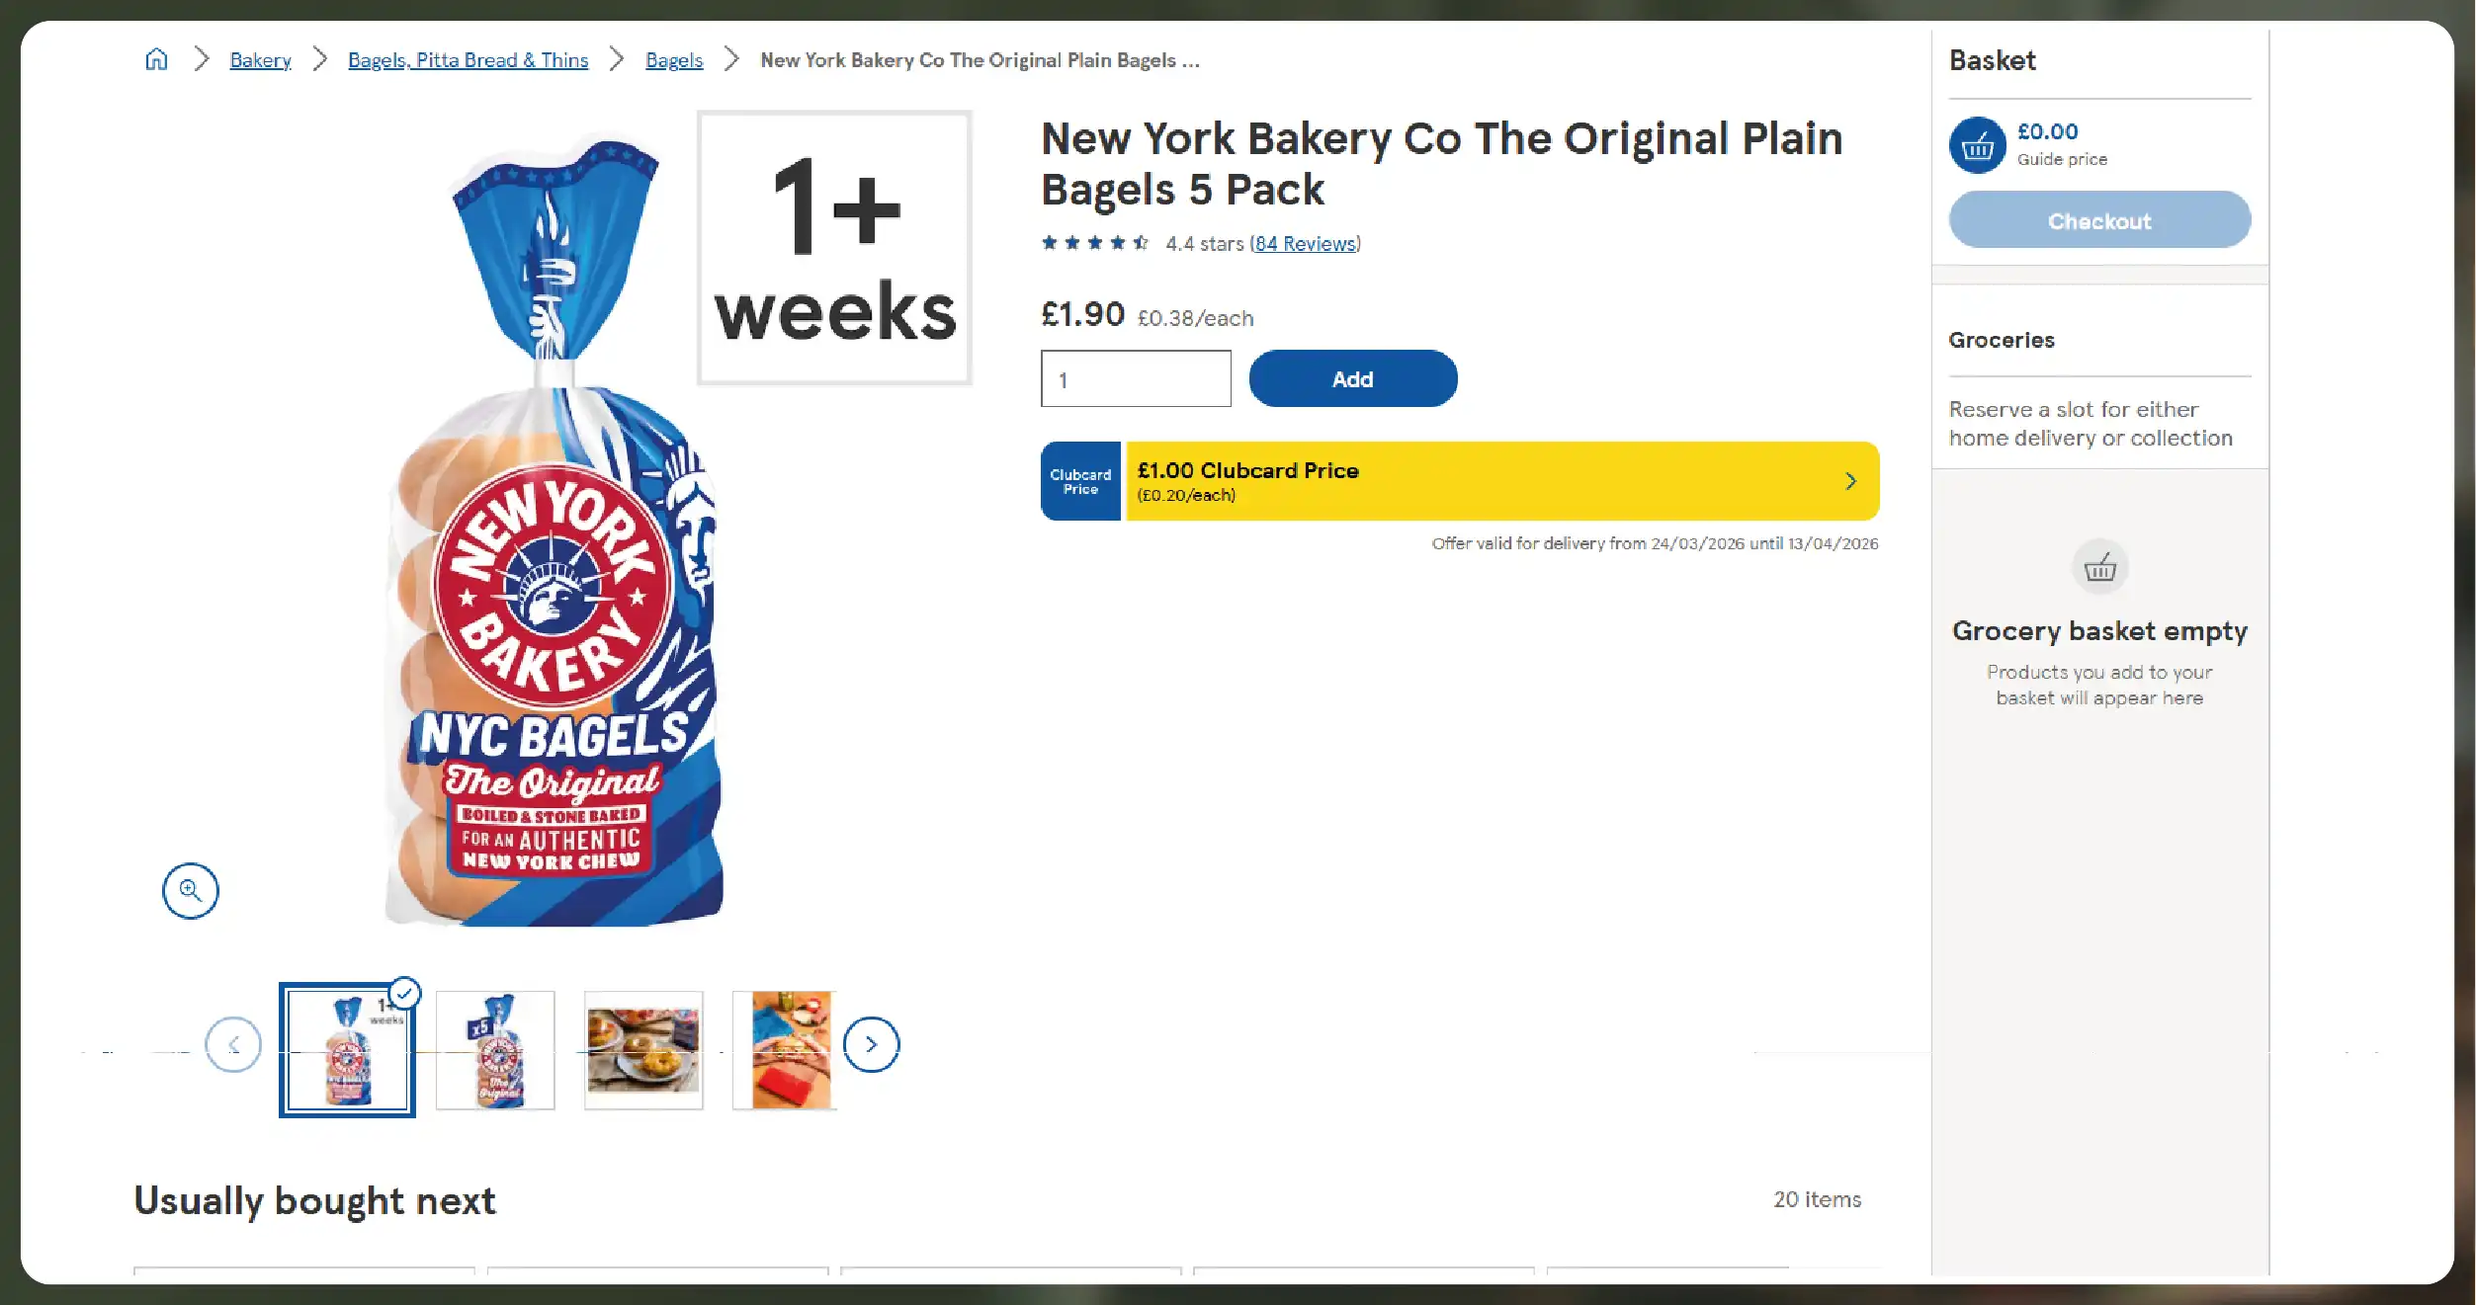Click the star rating icons
This screenshot has width=2476, height=1305.
[x=1094, y=243]
